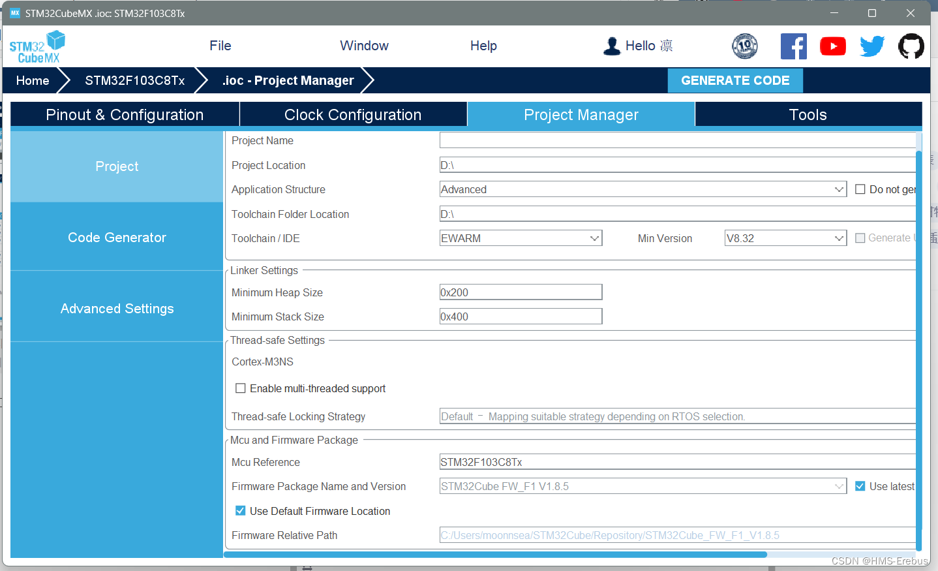This screenshot has width=938, height=571.
Task: Uncheck Use latest firmware version
Action: (x=860, y=486)
